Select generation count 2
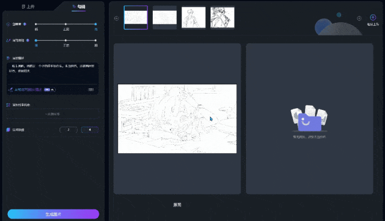Viewport: 385px width, 221px height. [x=69, y=130]
